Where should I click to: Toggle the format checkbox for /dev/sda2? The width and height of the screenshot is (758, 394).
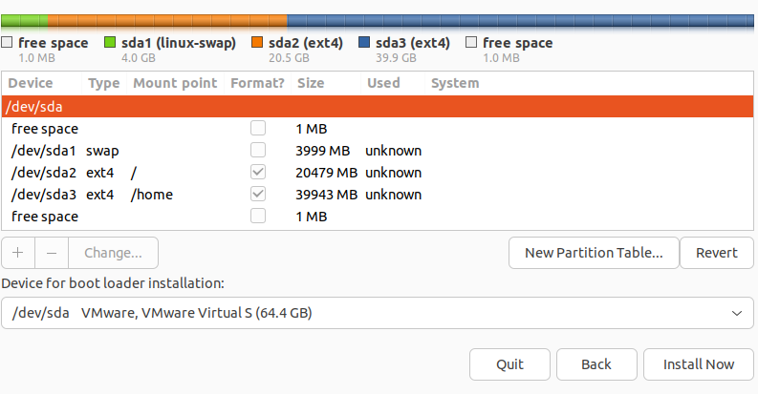click(x=258, y=173)
